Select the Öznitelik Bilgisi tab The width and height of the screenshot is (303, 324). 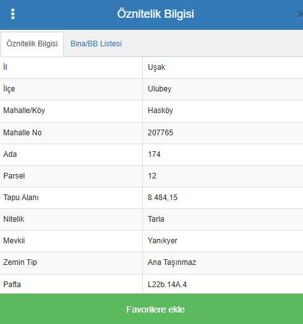[x=32, y=44]
